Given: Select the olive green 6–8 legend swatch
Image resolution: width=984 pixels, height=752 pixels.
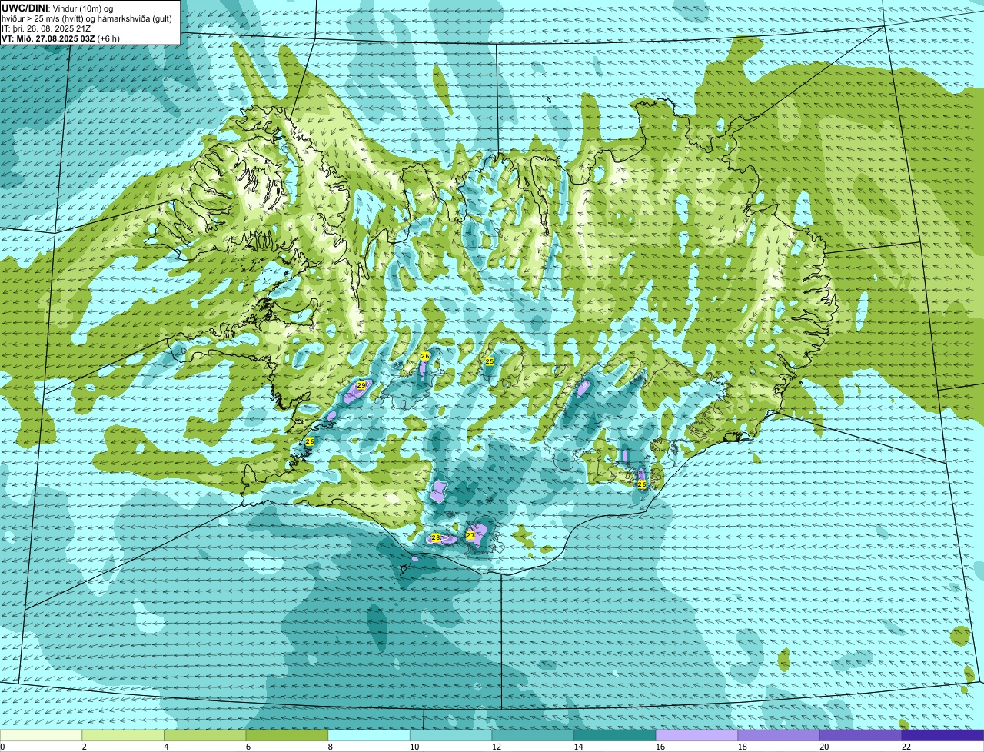Looking at the screenshot, I should (287, 736).
